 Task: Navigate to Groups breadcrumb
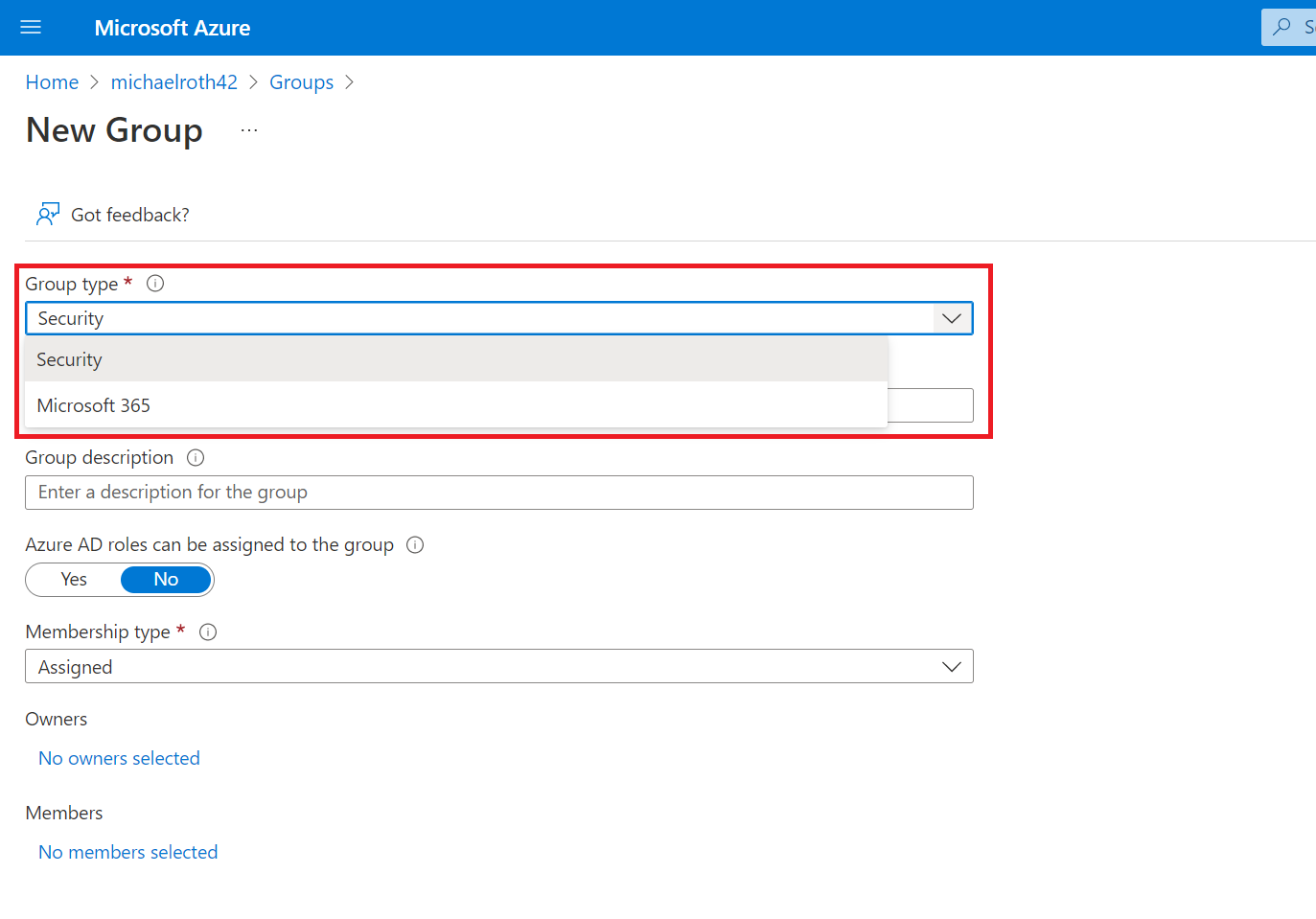302,82
